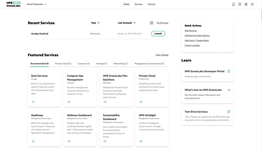Open the Devices menu item
Viewport: 262px width, 154px height.
pyautogui.click(x=151, y=4)
